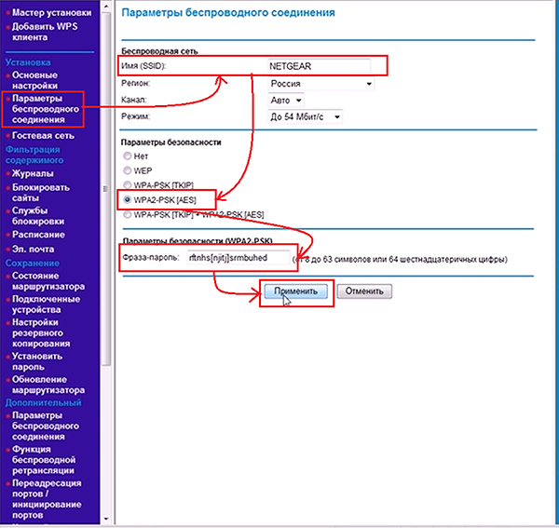This screenshot has height=528, width=559.
Task: Expand the Канал dropdown set to Авто
Action: pyautogui.click(x=286, y=101)
